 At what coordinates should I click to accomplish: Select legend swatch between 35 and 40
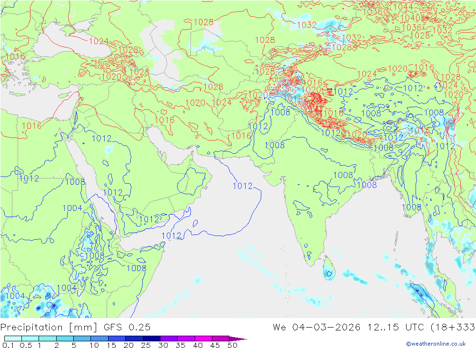(x=186, y=339)
